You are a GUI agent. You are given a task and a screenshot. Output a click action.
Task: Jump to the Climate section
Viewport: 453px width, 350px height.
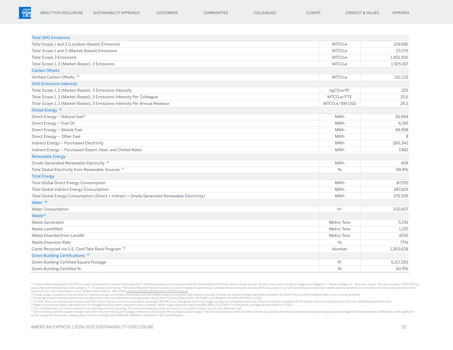pyautogui.click(x=313, y=13)
